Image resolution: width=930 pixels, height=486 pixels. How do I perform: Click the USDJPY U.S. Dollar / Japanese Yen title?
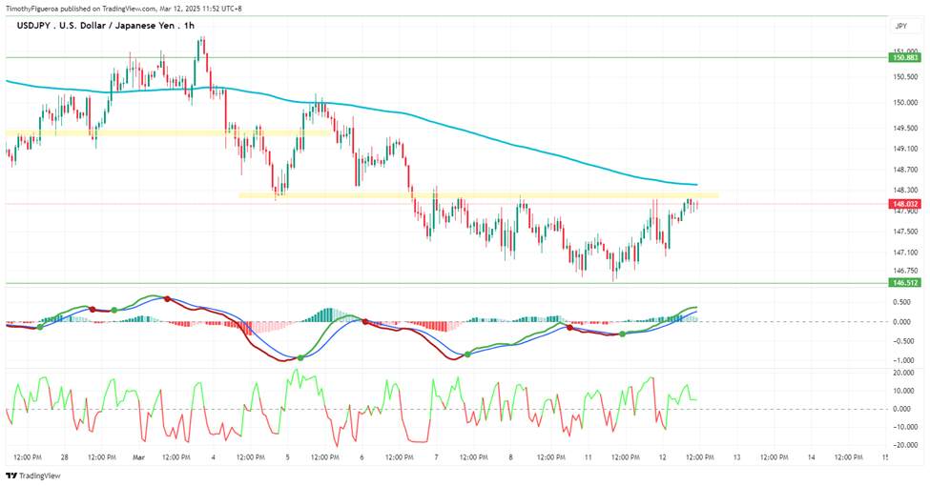click(x=106, y=26)
